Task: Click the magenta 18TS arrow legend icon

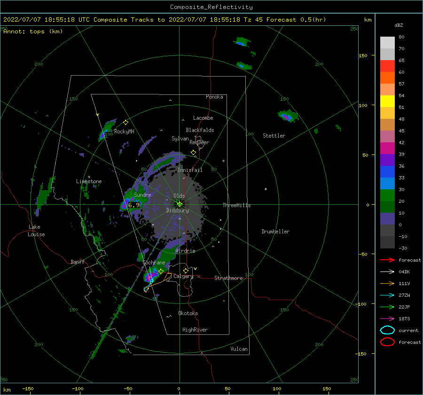Action: tap(387, 319)
